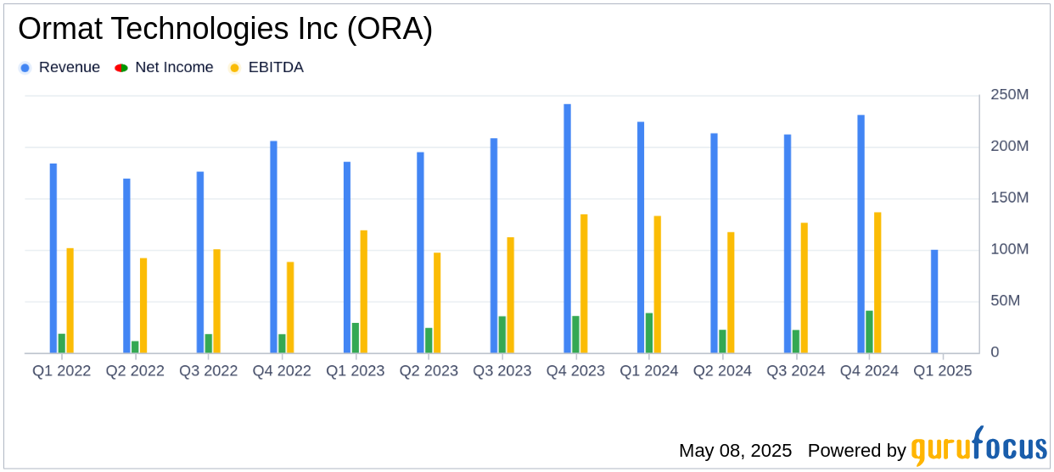Image resolution: width=1054 pixels, height=472 pixels.
Task: Click the Q1 2025 axis label
Action: (x=943, y=371)
